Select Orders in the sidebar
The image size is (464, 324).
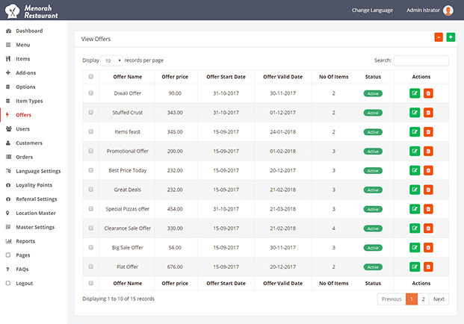click(x=24, y=157)
